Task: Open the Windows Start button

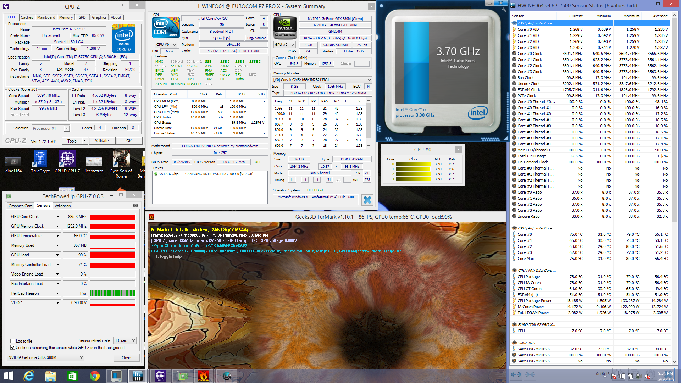Action: pyautogui.click(x=9, y=376)
